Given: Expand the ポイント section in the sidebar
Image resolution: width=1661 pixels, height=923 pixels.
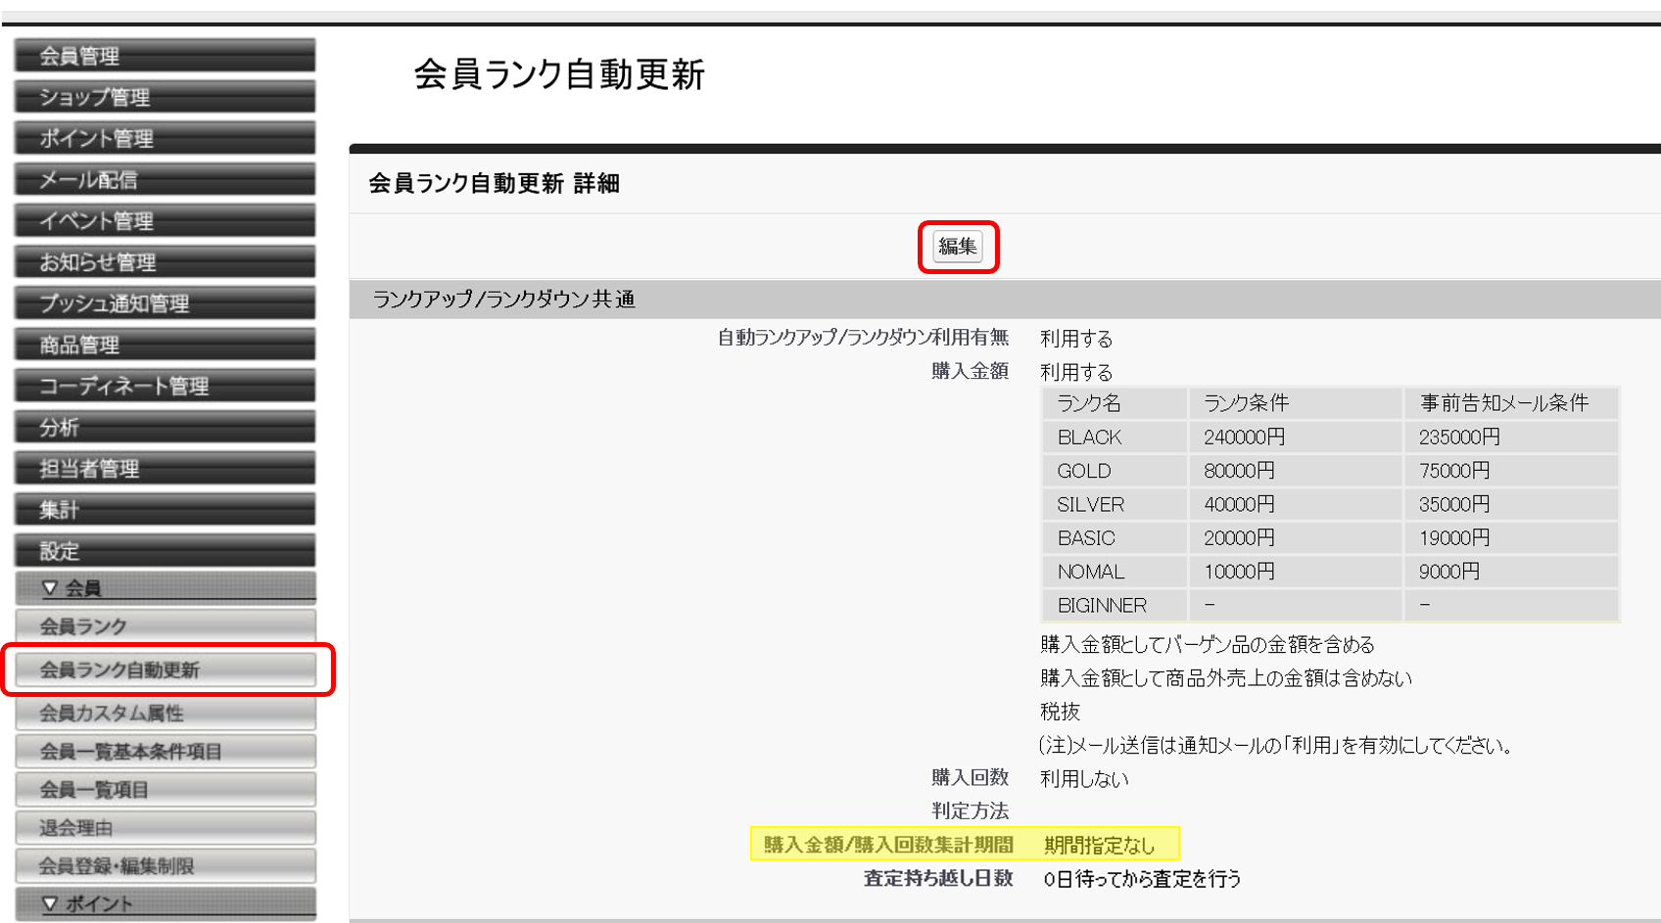Looking at the screenshot, I should (165, 902).
